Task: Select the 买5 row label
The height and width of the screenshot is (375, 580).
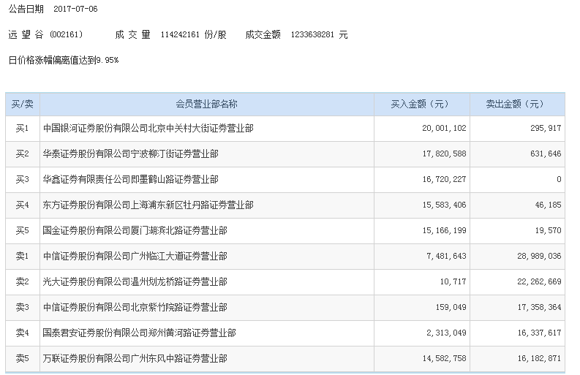Action: (22, 231)
